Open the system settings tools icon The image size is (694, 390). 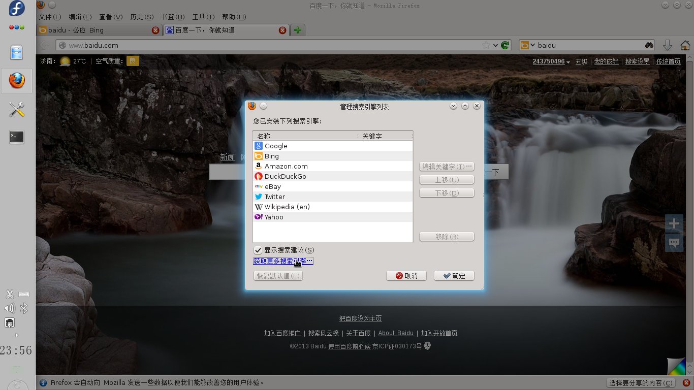point(17,109)
